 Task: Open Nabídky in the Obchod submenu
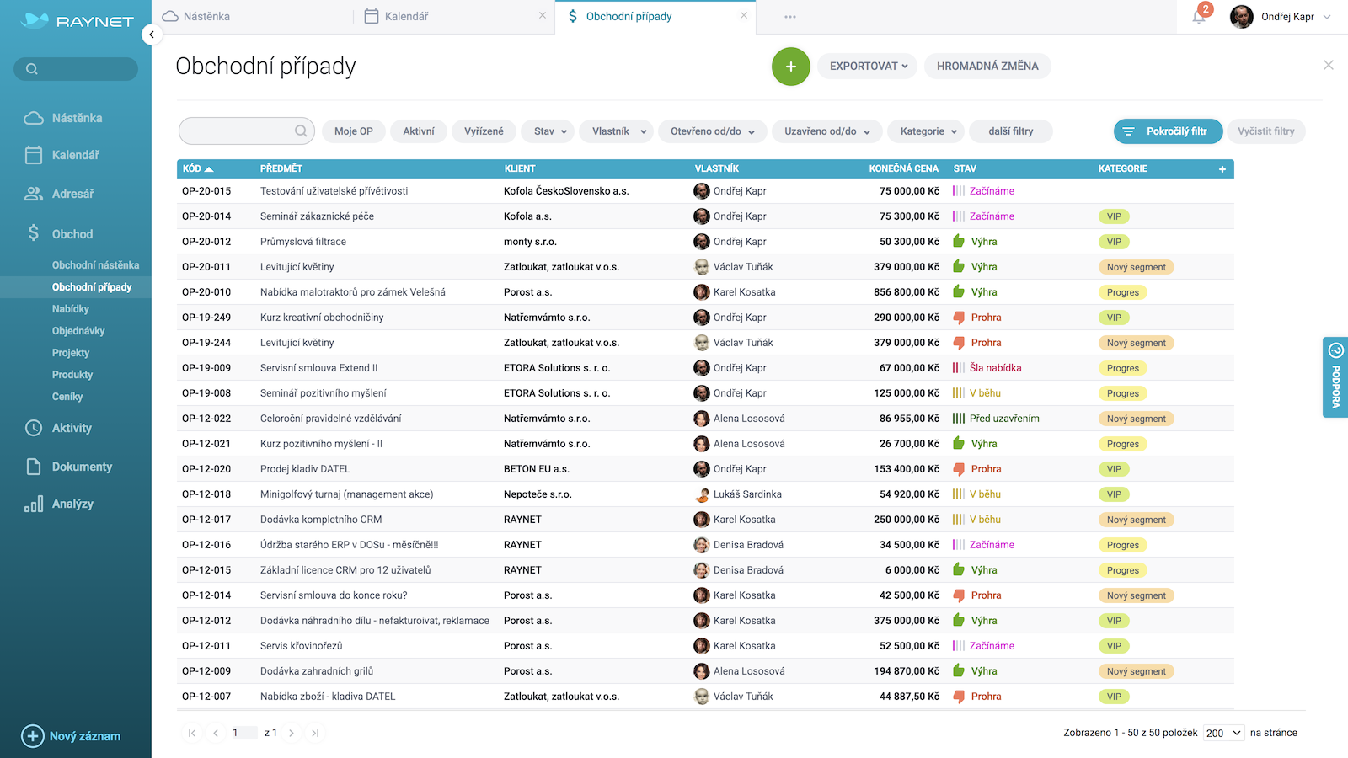click(71, 309)
